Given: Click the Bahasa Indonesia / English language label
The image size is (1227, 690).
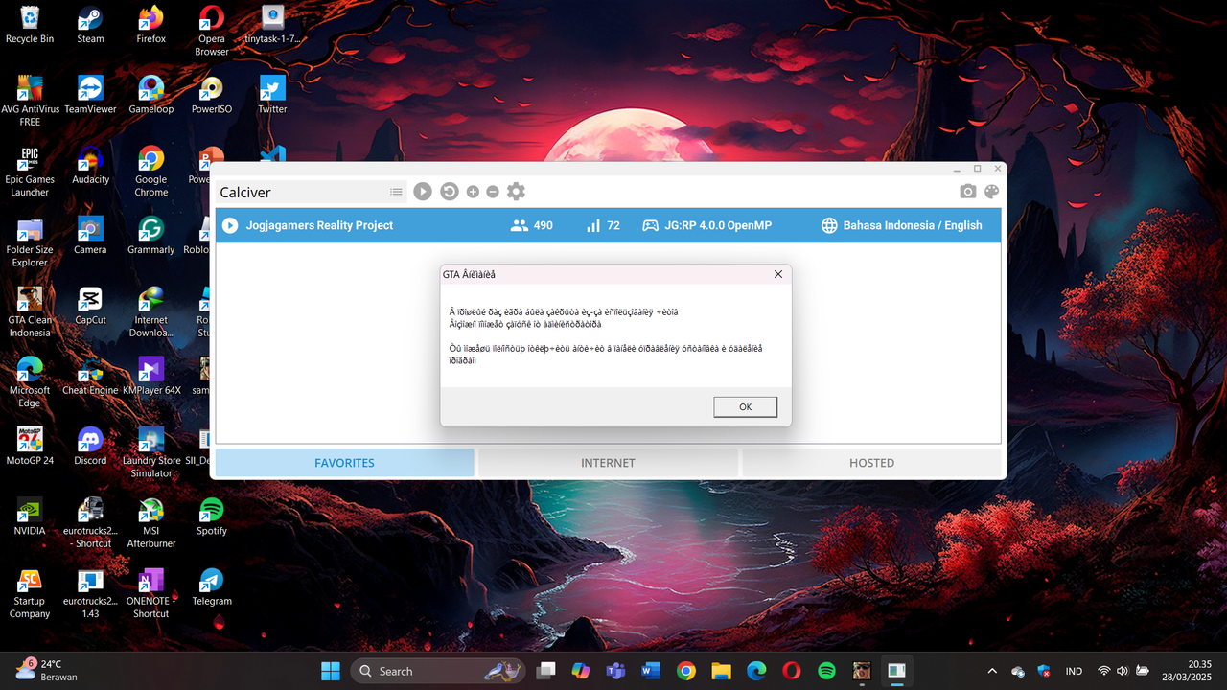Looking at the screenshot, I should (913, 225).
